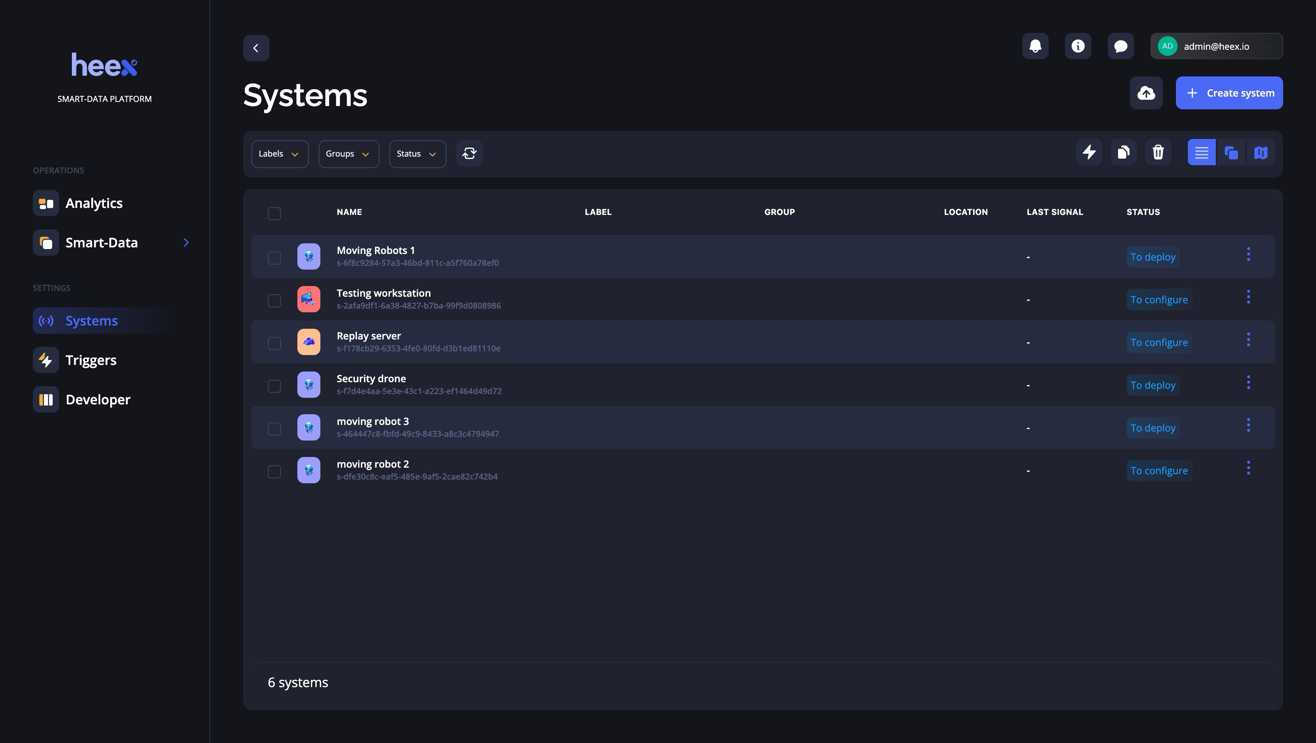Click To configure status for Replay server
The image size is (1316, 743).
click(1159, 342)
